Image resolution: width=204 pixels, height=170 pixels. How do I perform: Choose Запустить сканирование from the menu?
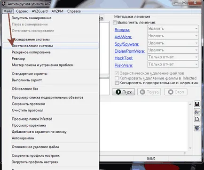(x=50, y=18)
